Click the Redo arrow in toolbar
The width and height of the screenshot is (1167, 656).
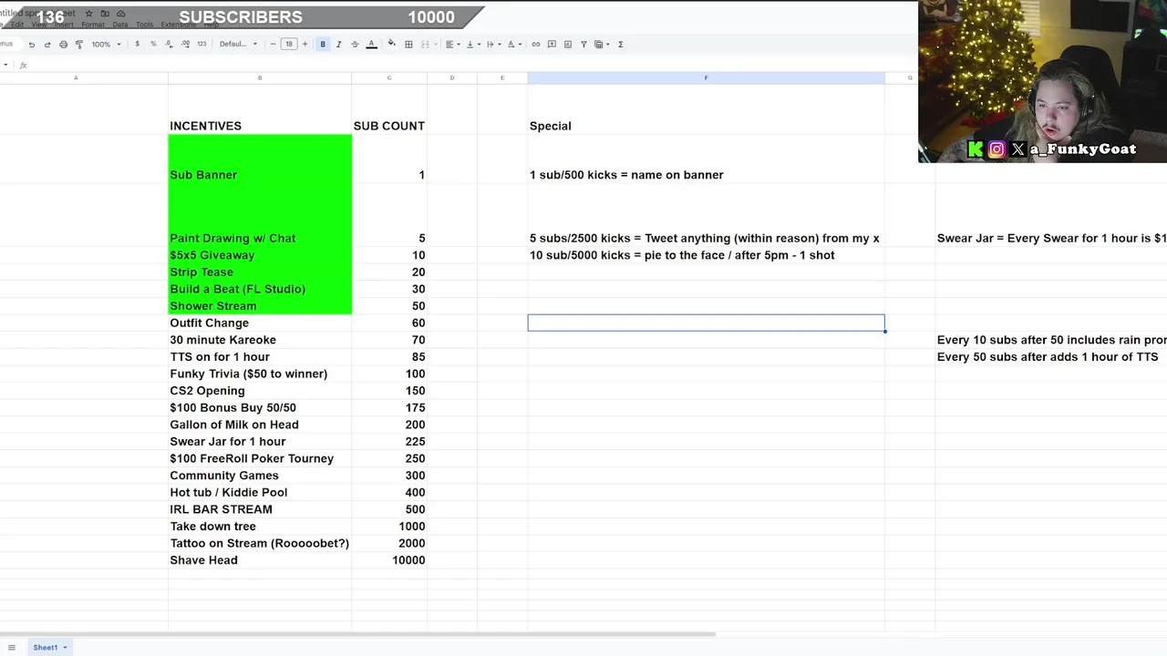tap(47, 44)
